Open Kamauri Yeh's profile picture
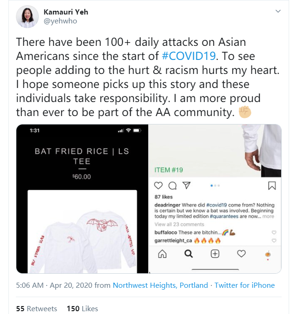This screenshot has width=298, height=314. coord(28,16)
